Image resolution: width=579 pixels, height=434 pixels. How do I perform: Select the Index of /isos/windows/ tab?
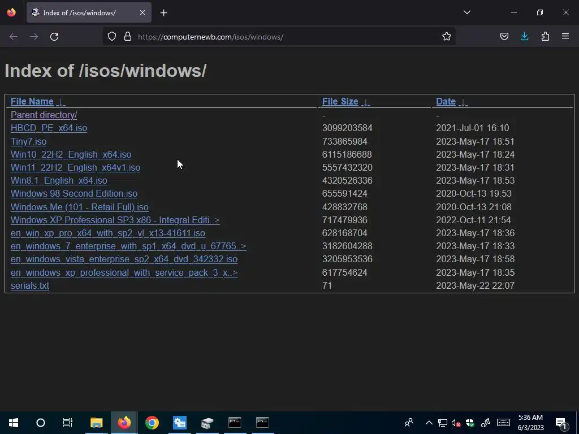(89, 12)
